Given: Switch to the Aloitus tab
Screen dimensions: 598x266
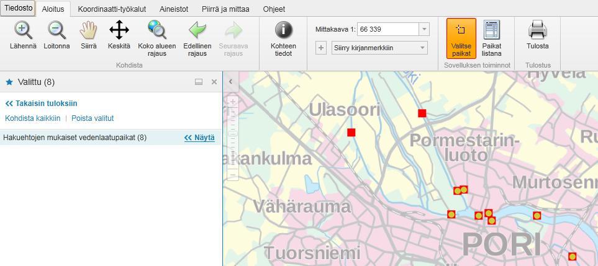Looking at the screenshot, I should click(x=53, y=9).
